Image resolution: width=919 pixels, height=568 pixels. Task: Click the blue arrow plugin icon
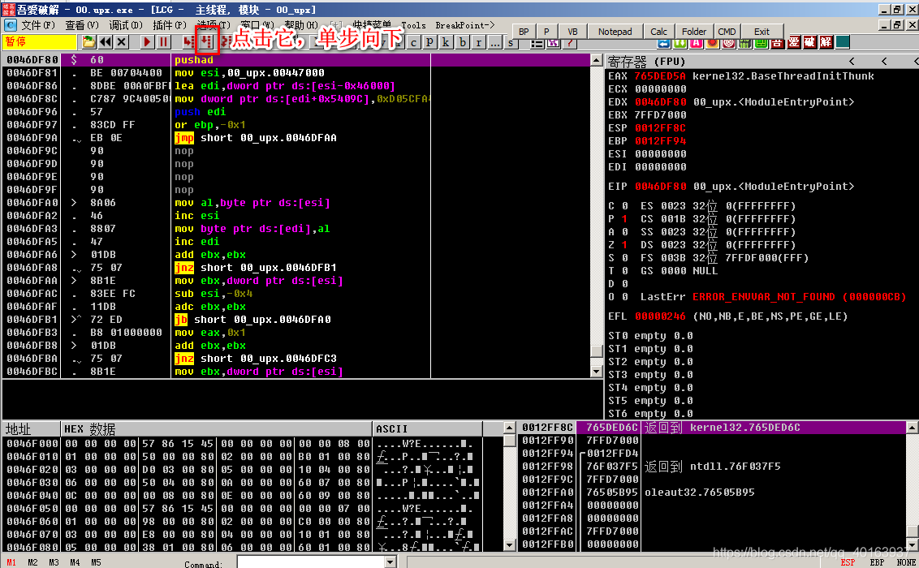(663, 43)
